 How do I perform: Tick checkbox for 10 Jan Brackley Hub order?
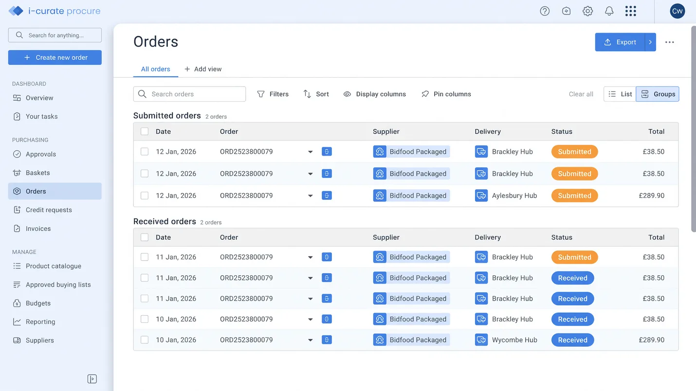coord(145,319)
